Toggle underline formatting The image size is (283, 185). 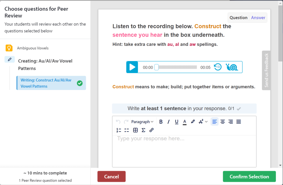pos(177,122)
